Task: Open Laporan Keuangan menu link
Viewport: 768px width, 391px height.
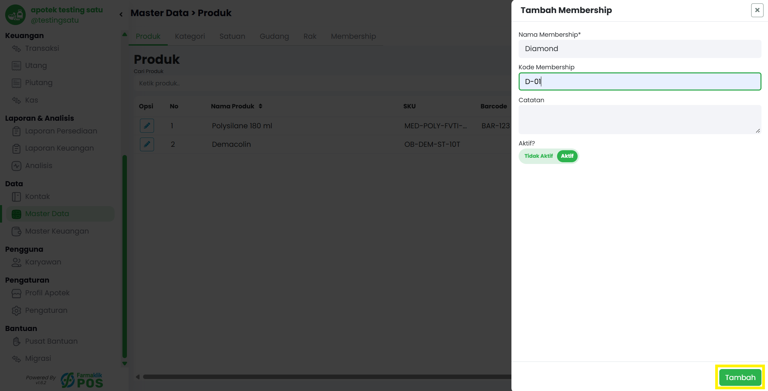Action: pyautogui.click(x=59, y=148)
